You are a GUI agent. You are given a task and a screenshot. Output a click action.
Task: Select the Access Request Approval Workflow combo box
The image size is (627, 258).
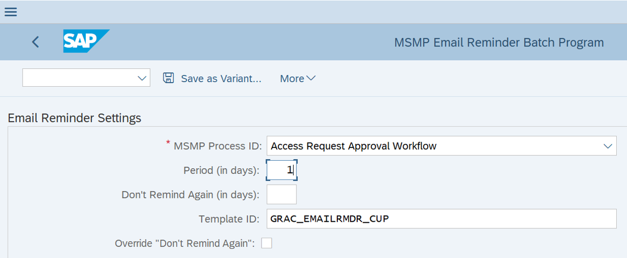[442, 146]
